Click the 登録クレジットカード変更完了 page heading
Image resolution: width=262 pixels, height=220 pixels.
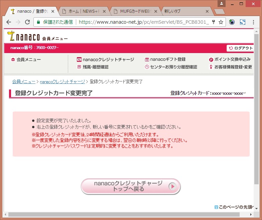tap(53, 93)
